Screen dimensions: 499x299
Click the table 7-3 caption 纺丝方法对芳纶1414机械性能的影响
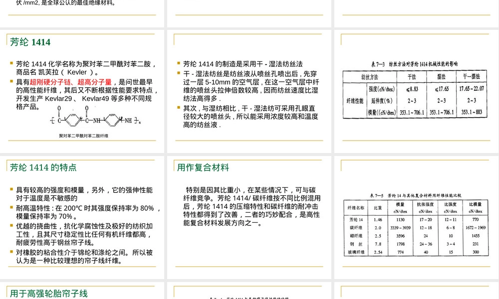[414, 64]
